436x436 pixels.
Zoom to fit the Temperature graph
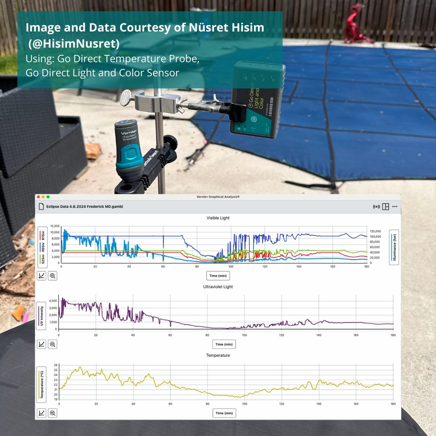(52, 413)
